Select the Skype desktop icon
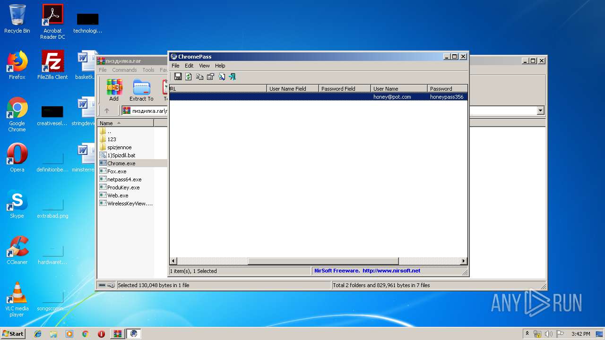 [x=17, y=204]
